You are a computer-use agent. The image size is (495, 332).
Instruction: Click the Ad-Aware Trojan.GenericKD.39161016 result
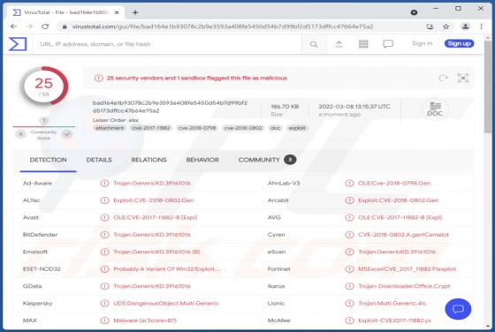click(x=152, y=183)
